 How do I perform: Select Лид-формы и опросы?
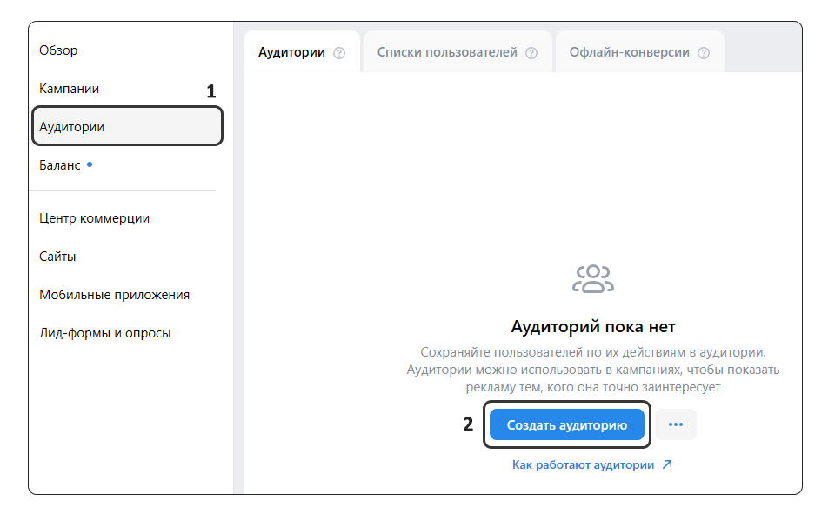(104, 332)
